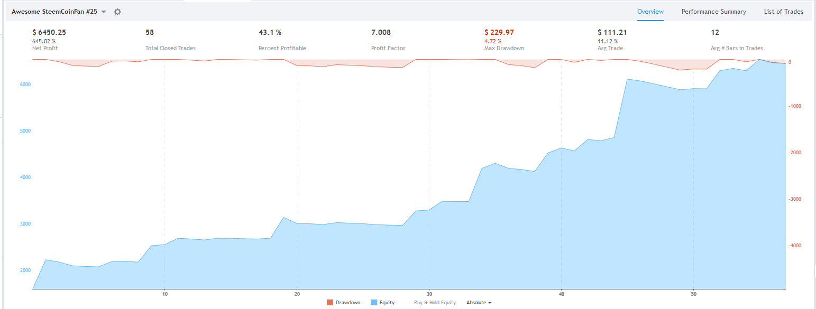Viewport: 816px width, 309px height.
Task: Click the red Drawdown color swatch
Action: [330, 303]
